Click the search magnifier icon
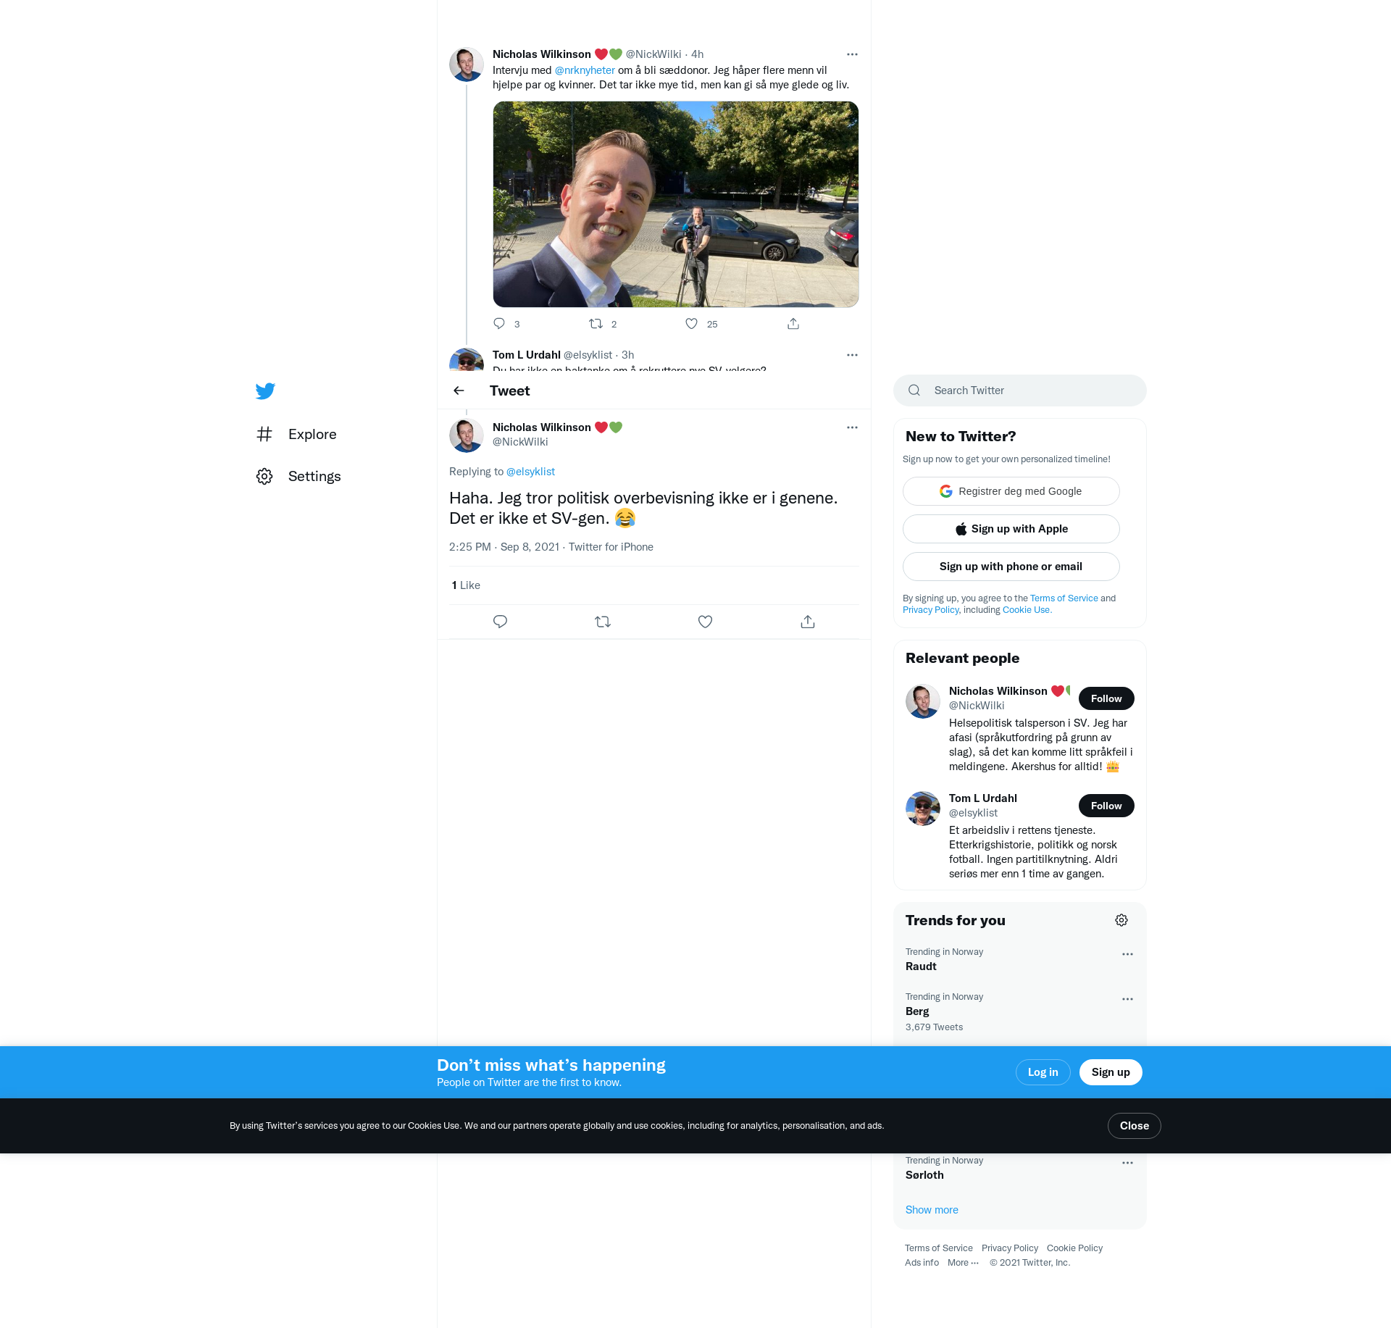The height and width of the screenshot is (1328, 1391). pyautogui.click(x=914, y=391)
